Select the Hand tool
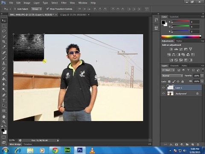The width and height of the screenshot is (205, 154). [x=4, y=117]
